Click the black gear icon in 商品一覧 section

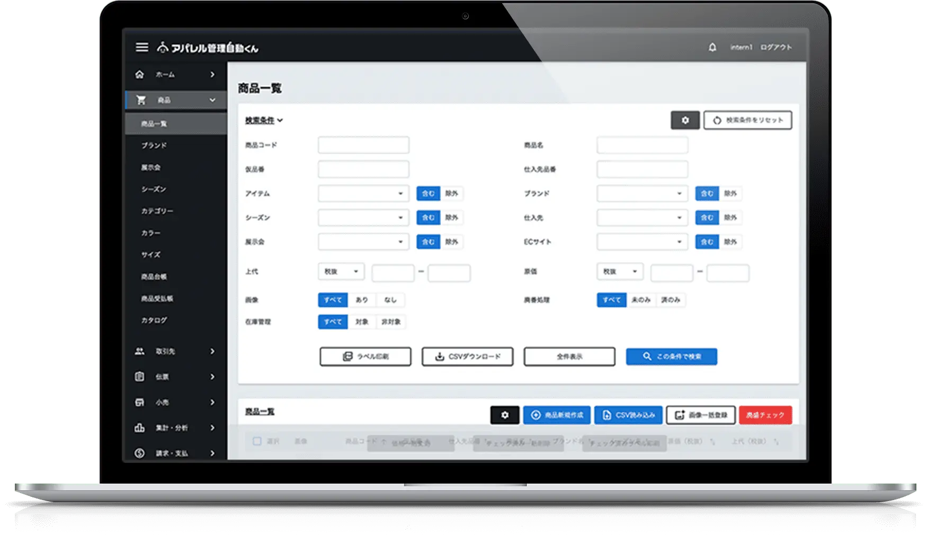(504, 415)
